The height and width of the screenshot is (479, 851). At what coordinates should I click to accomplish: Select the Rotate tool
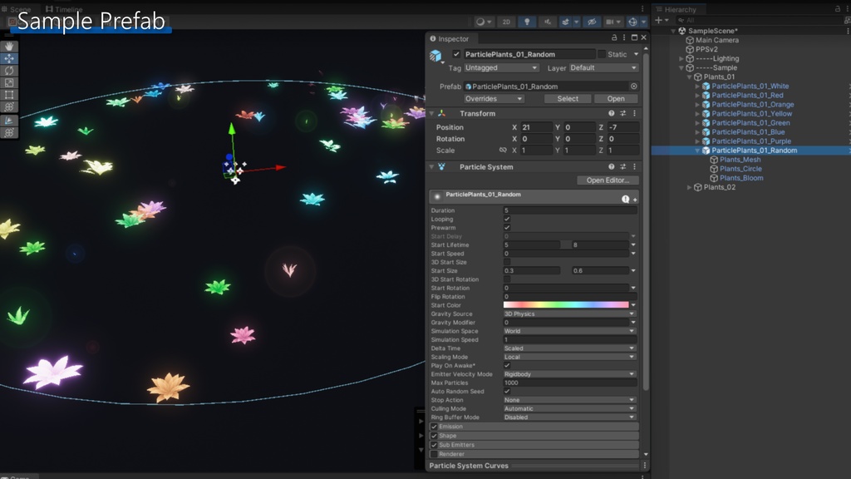9,71
